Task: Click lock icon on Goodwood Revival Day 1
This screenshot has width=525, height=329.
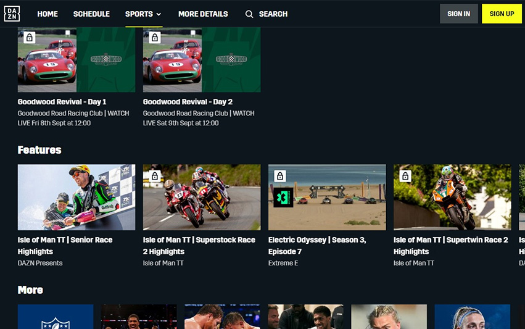Action: click(x=30, y=37)
